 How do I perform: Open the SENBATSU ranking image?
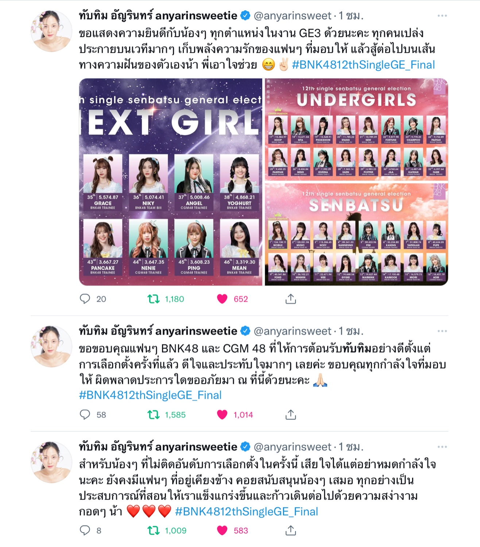point(356,234)
